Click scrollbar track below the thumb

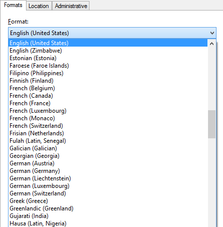point(211,182)
